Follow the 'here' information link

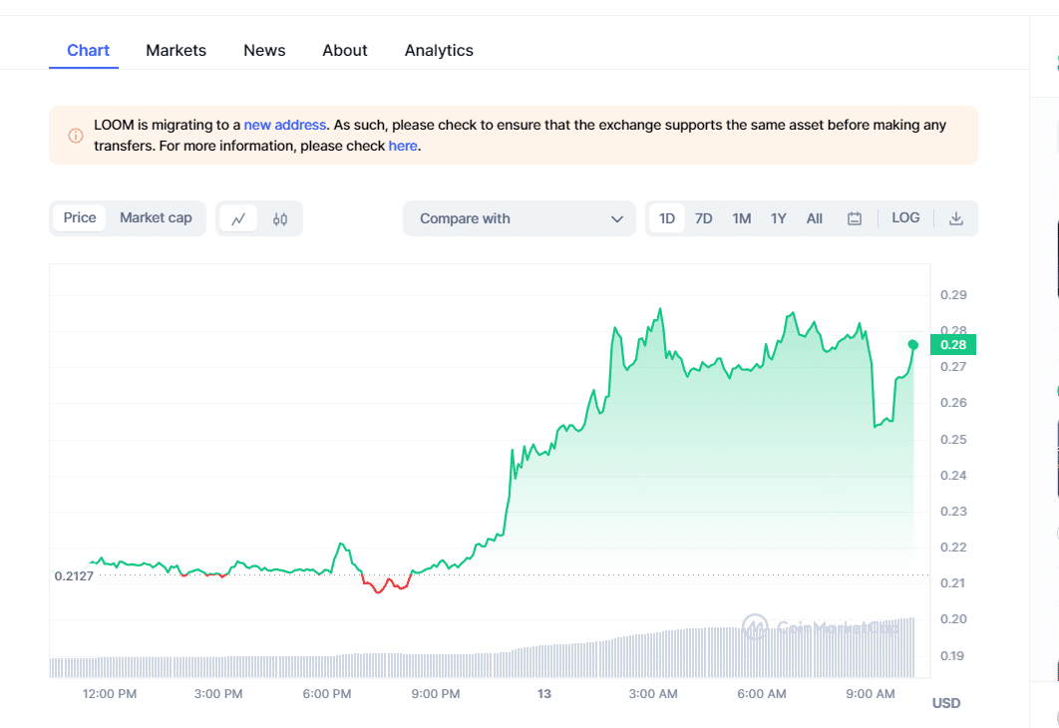[x=403, y=146]
